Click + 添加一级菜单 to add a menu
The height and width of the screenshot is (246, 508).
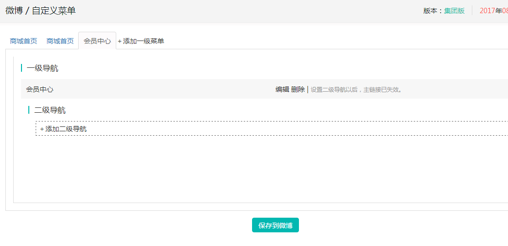coord(141,41)
